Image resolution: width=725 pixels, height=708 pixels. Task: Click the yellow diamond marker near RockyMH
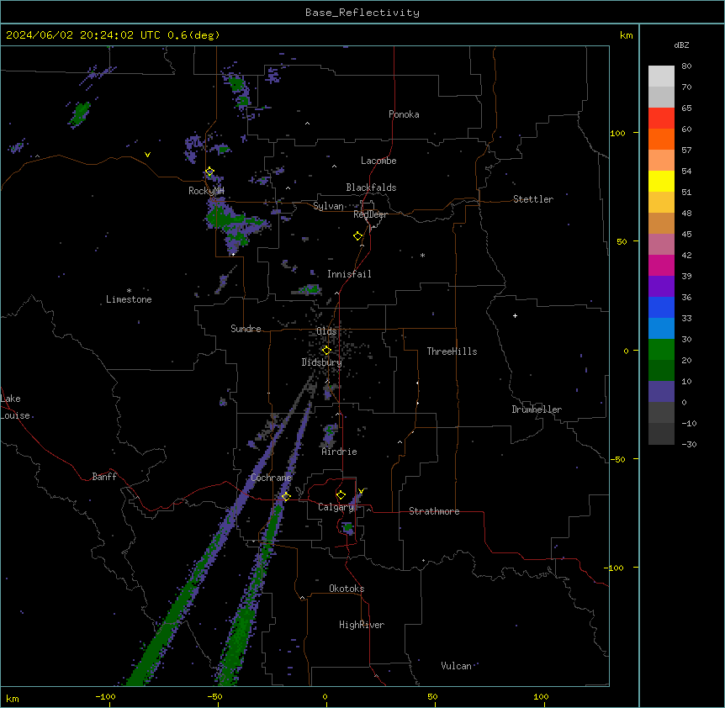pos(209,172)
